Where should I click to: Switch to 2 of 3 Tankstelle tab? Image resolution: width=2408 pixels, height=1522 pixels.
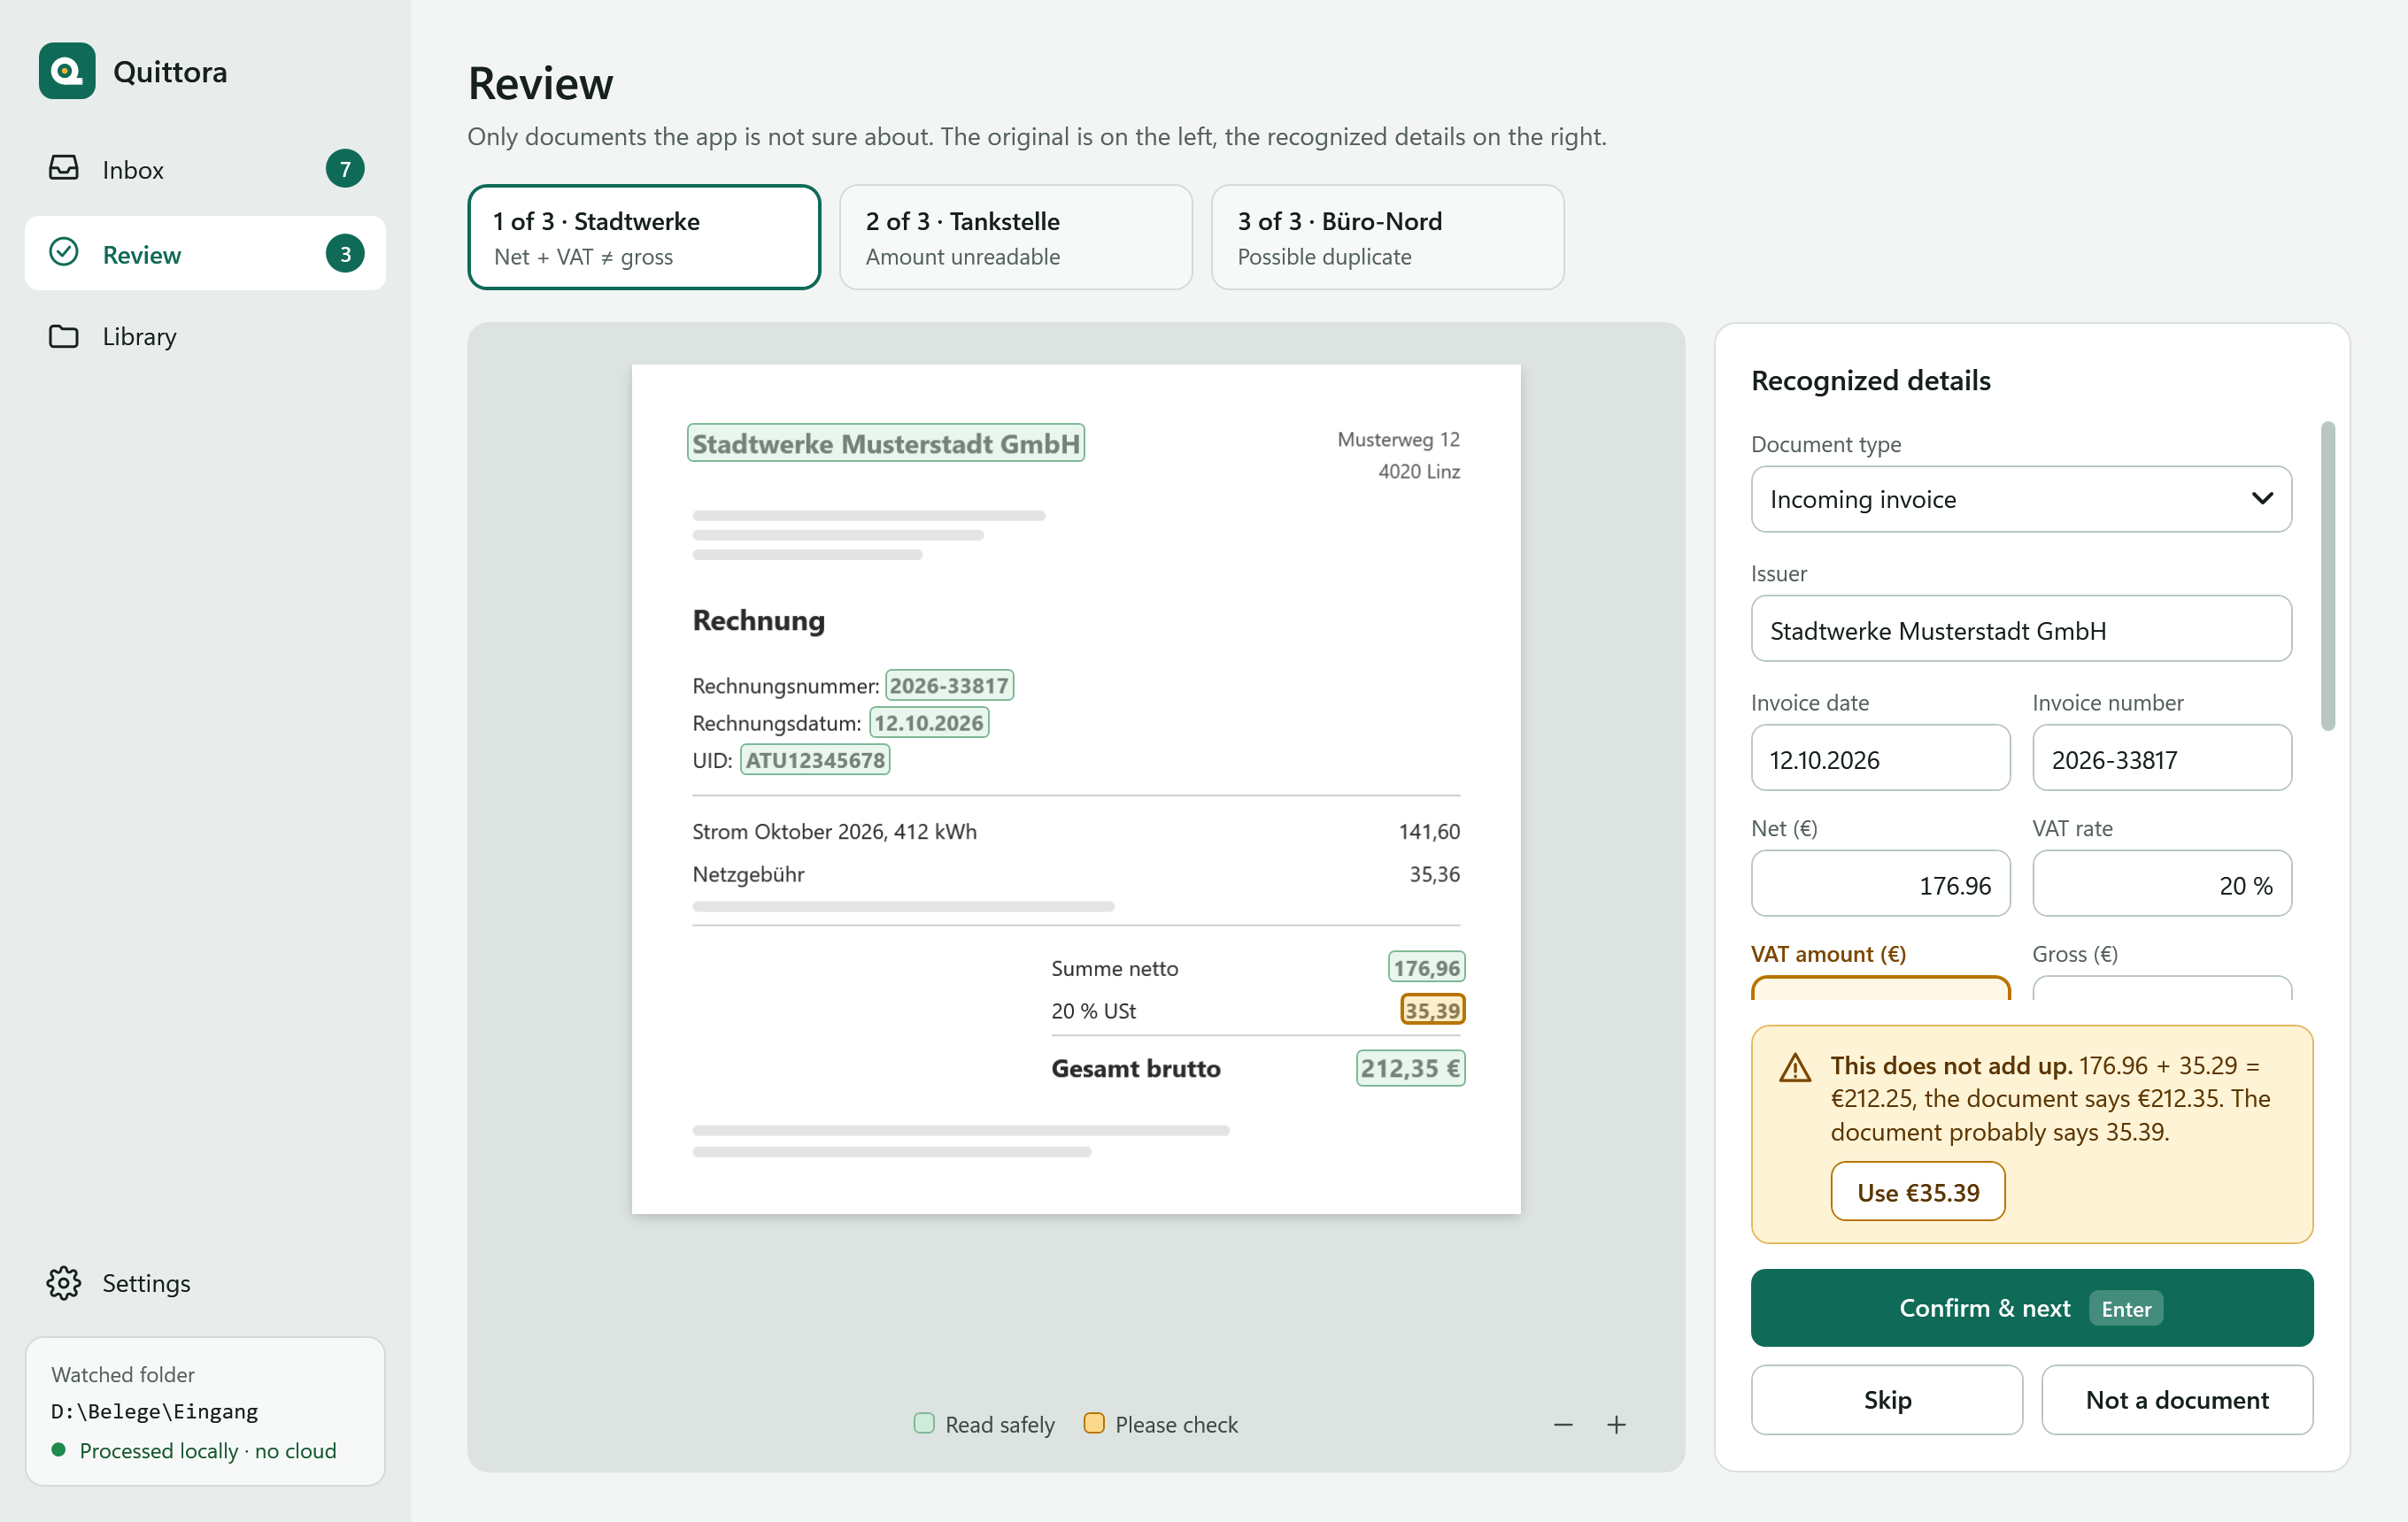point(1016,237)
